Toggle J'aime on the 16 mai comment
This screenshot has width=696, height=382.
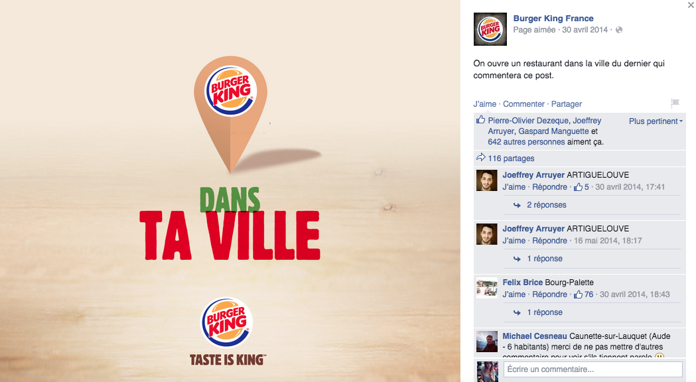(x=514, y=241)
